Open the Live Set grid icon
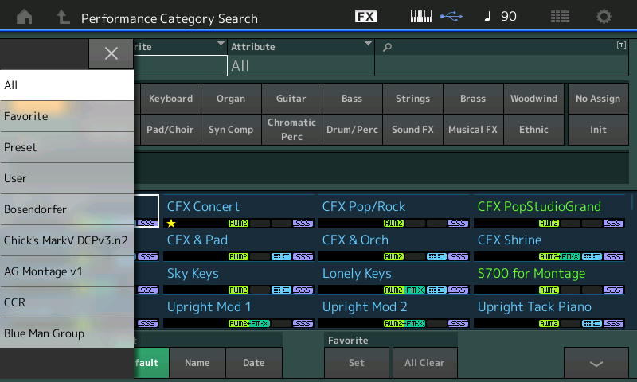Screen dimensions: 637x382 pos(560,17)
